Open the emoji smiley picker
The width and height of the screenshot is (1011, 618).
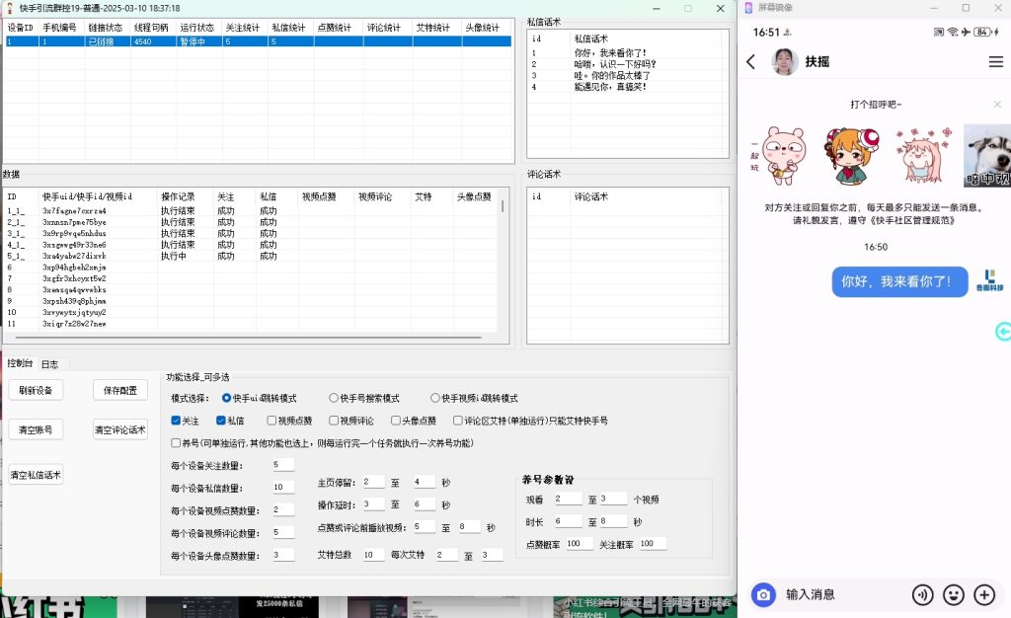(954, 594)
